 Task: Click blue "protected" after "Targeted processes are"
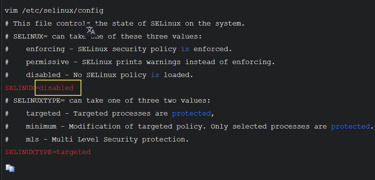point(191,114)
